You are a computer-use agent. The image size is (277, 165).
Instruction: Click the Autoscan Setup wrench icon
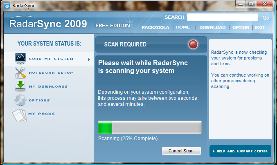click(x=20, y=73)
